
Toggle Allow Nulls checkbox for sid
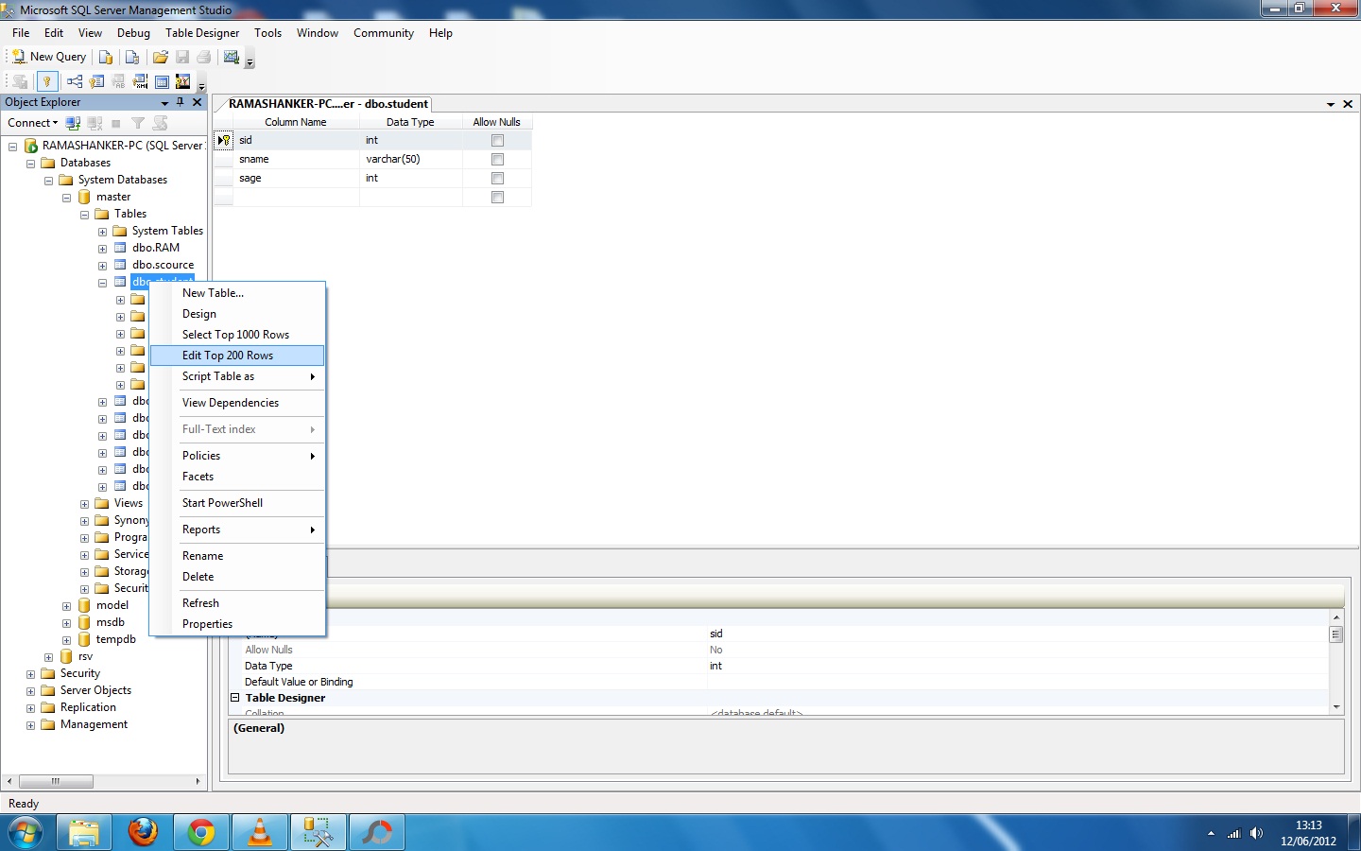497,140
